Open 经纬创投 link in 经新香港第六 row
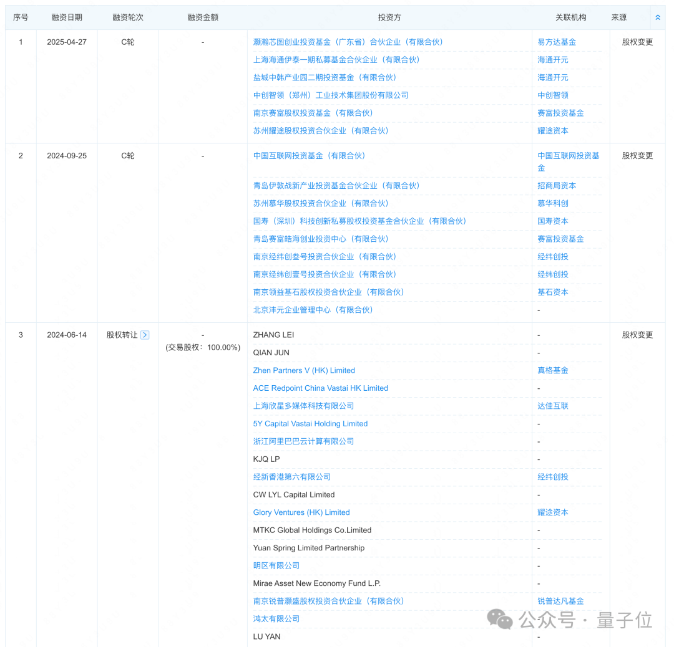This screenshot has width=674, height=647. (553, 477)
